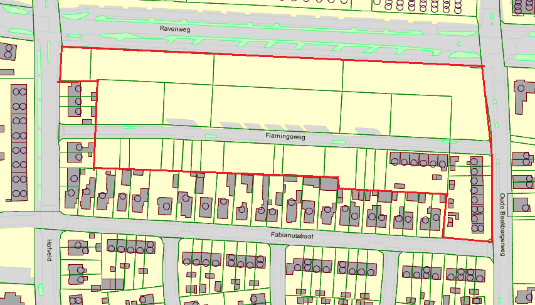Click the Hofveld street label
Viewport: 535px width, 305px height.
[49, 250]
